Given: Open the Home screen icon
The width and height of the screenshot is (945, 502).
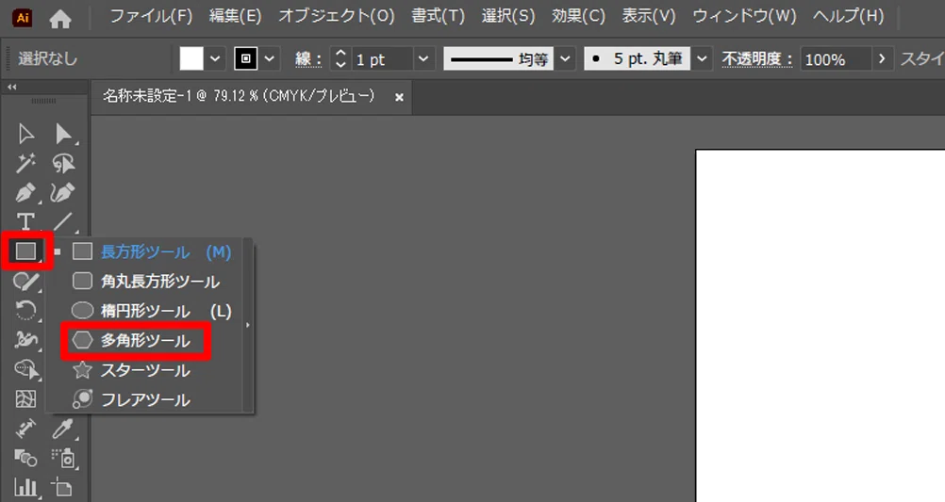Looking at the screenshot, I should (60, 19).
